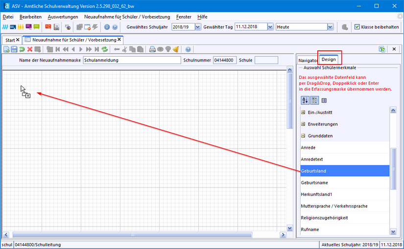
Task: Click the categorized view icon in Design panel
Action: click(314, 100)
